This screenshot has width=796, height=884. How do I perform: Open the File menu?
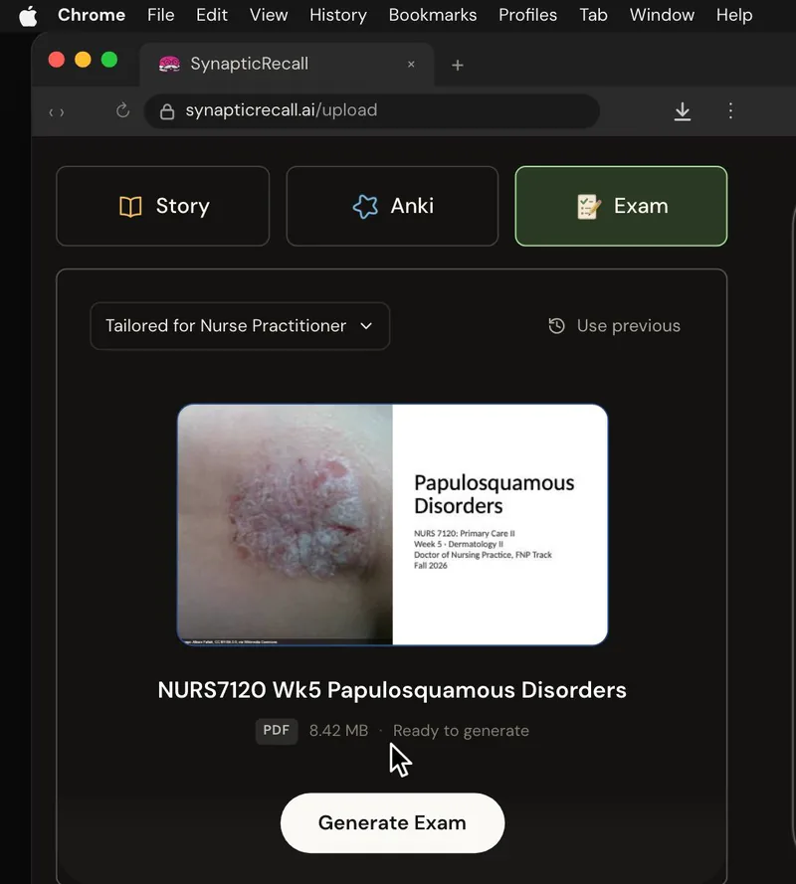pos(161,15)
